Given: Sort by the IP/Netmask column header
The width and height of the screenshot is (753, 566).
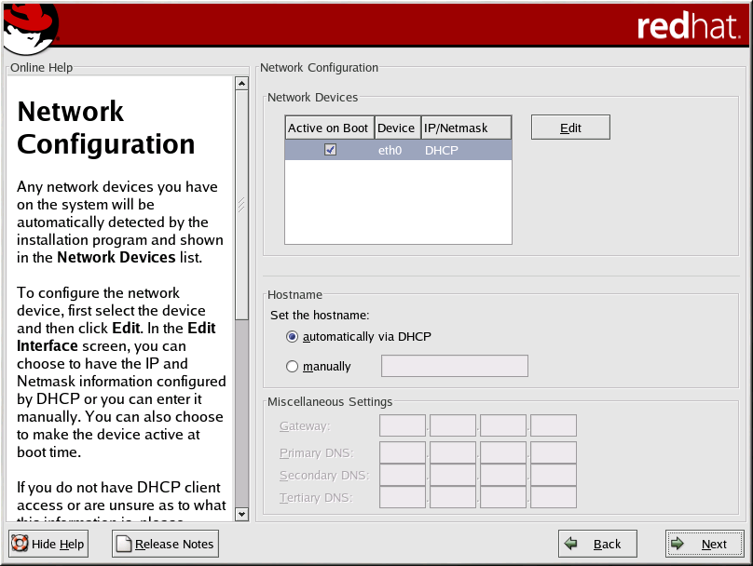Looking at the screenshot, I should click(465, 128).
